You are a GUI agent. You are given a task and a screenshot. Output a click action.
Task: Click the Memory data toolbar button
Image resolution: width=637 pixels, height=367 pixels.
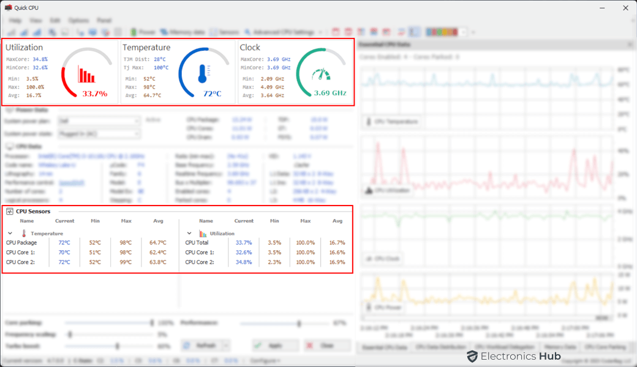tap(183, 32)
